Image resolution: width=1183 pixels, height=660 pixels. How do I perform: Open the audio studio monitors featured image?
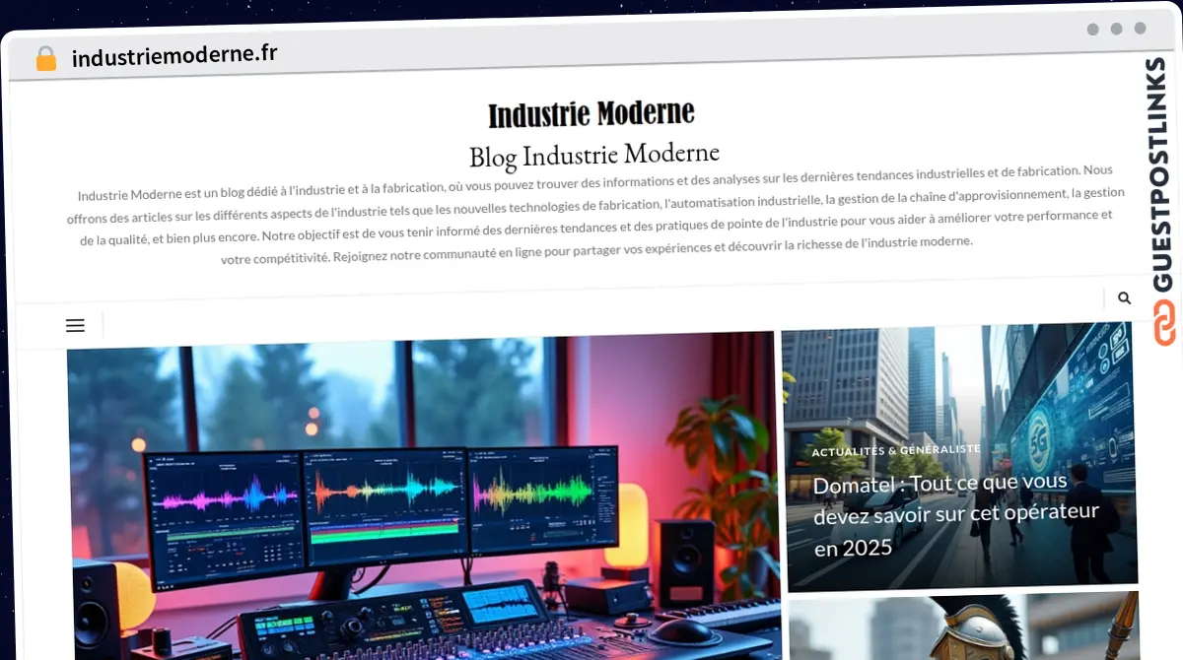[424, 497]
